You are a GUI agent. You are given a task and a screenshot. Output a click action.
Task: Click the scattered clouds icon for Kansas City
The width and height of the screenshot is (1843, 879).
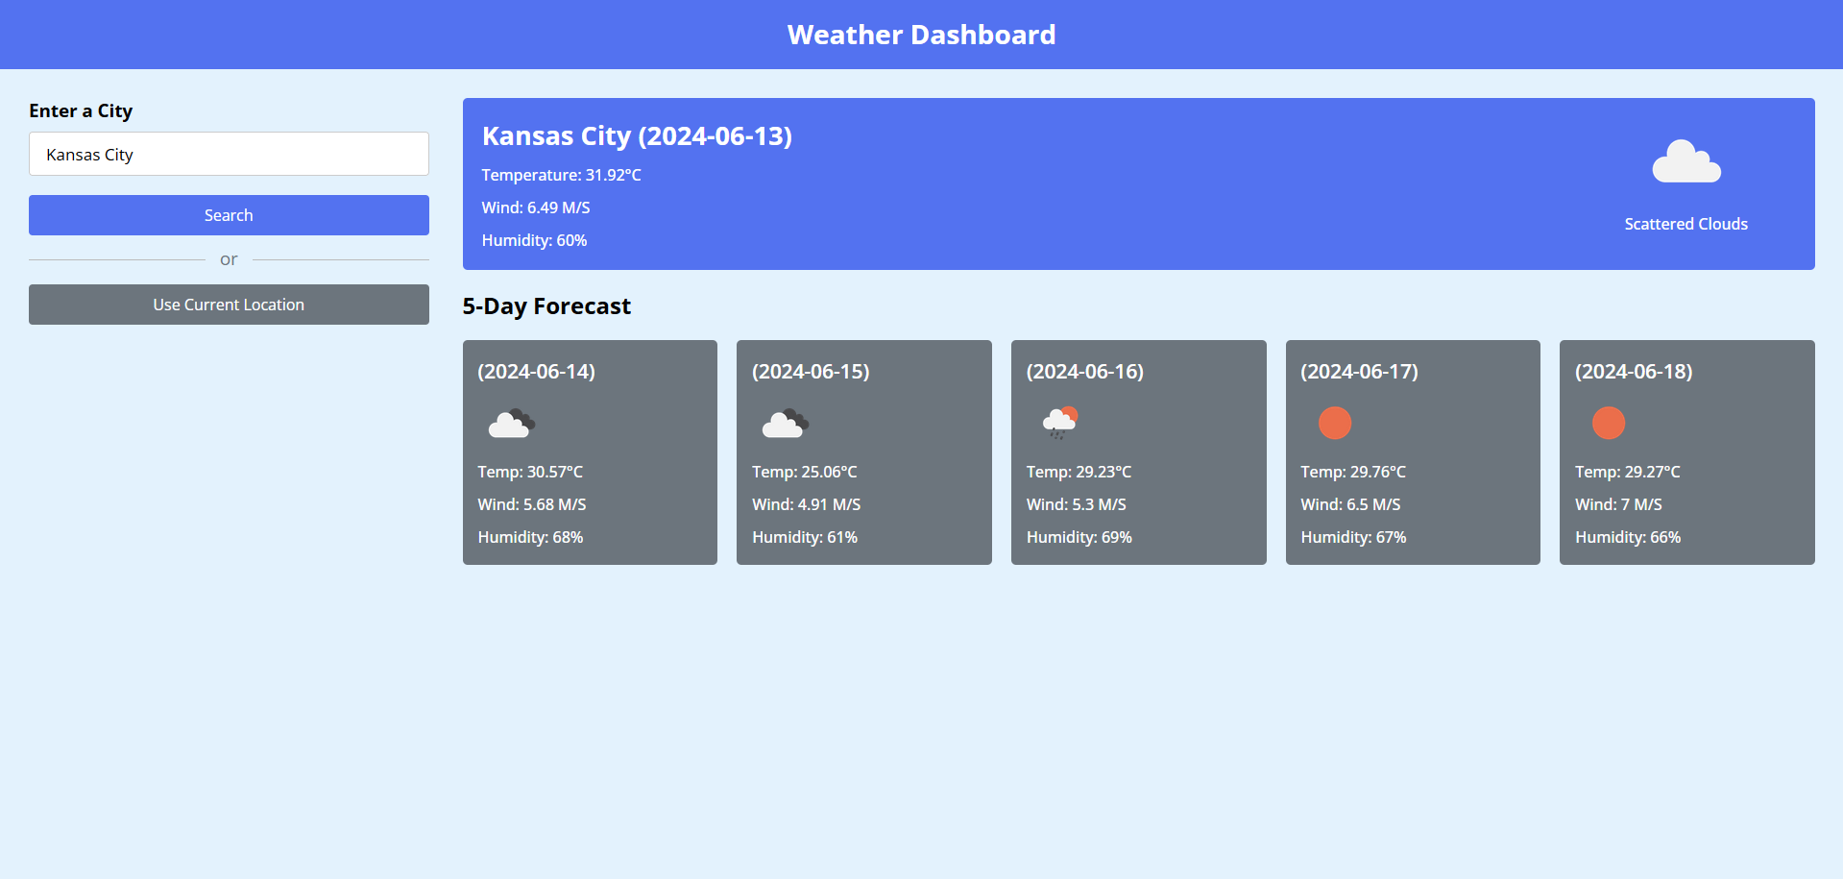coord(1685,162)
